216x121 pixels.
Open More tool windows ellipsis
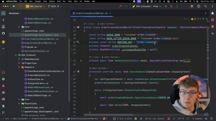coord(3,49)
